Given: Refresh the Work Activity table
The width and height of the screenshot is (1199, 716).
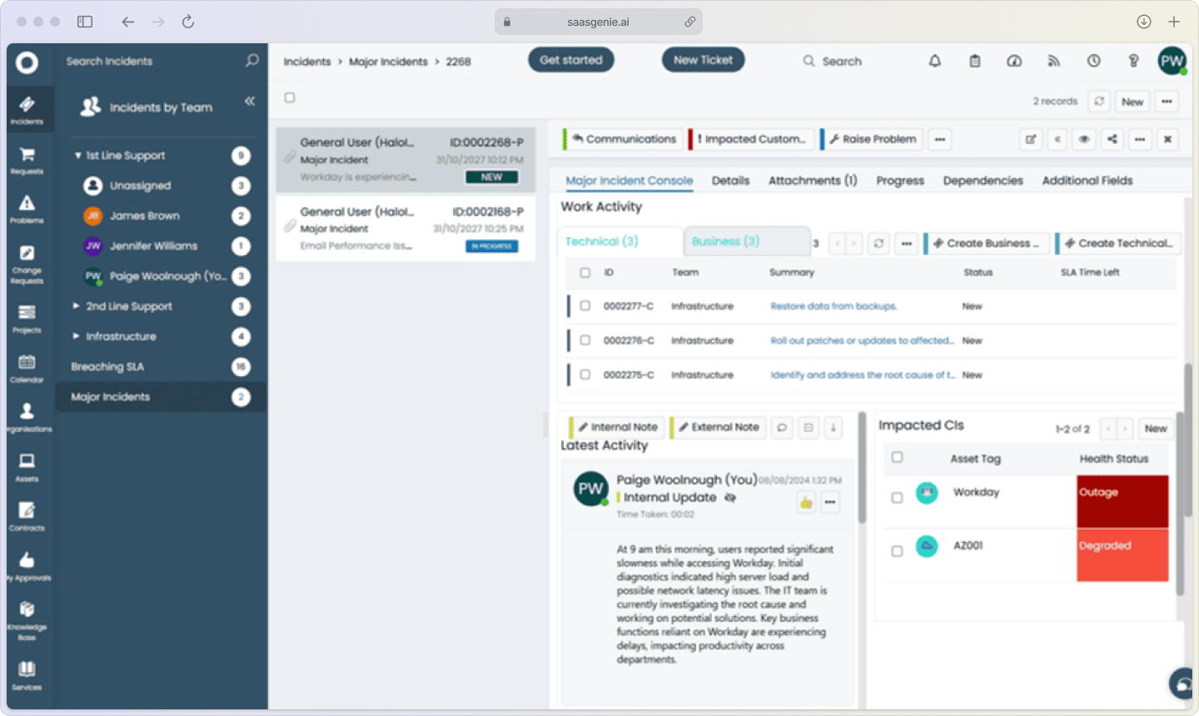Looking at the screenshot, I should pyautogui.click(x=878, y=243).
